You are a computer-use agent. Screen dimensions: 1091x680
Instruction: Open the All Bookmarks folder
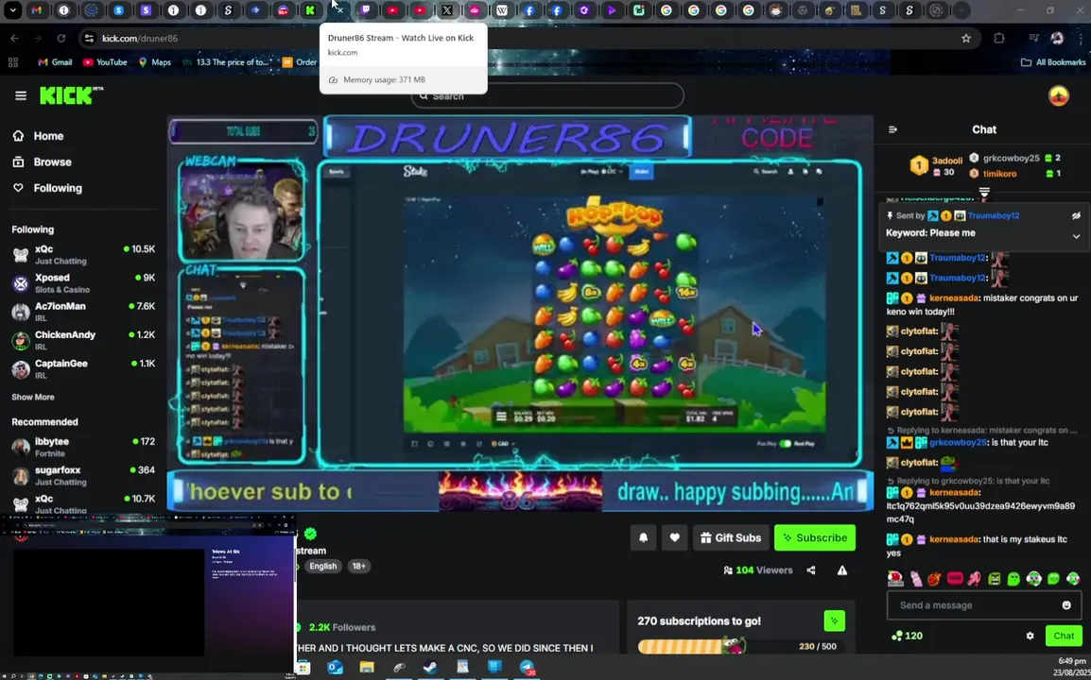(1053, 62)
